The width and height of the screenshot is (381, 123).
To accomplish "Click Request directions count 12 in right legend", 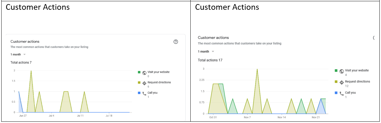I will [x=346, y=86].
